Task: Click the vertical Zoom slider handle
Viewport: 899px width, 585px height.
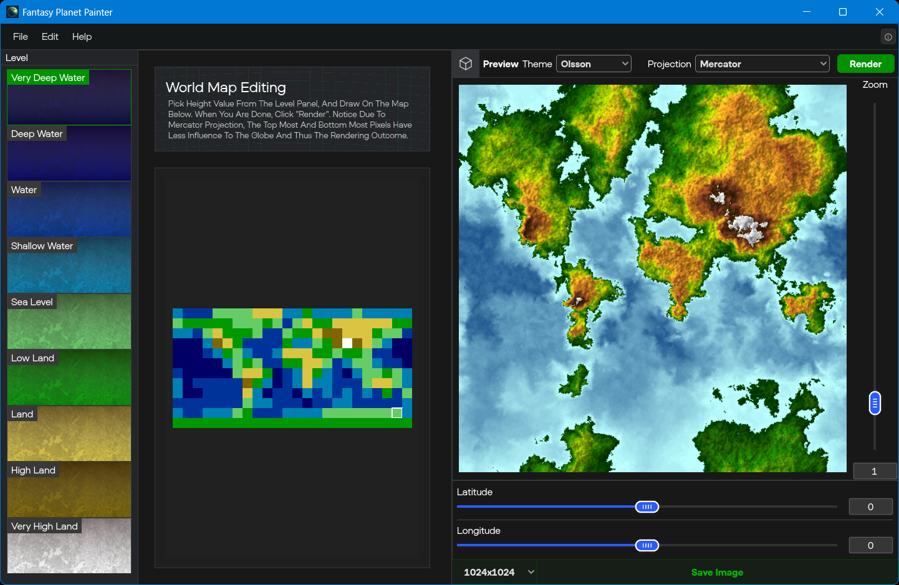Action: coord(875,403)
